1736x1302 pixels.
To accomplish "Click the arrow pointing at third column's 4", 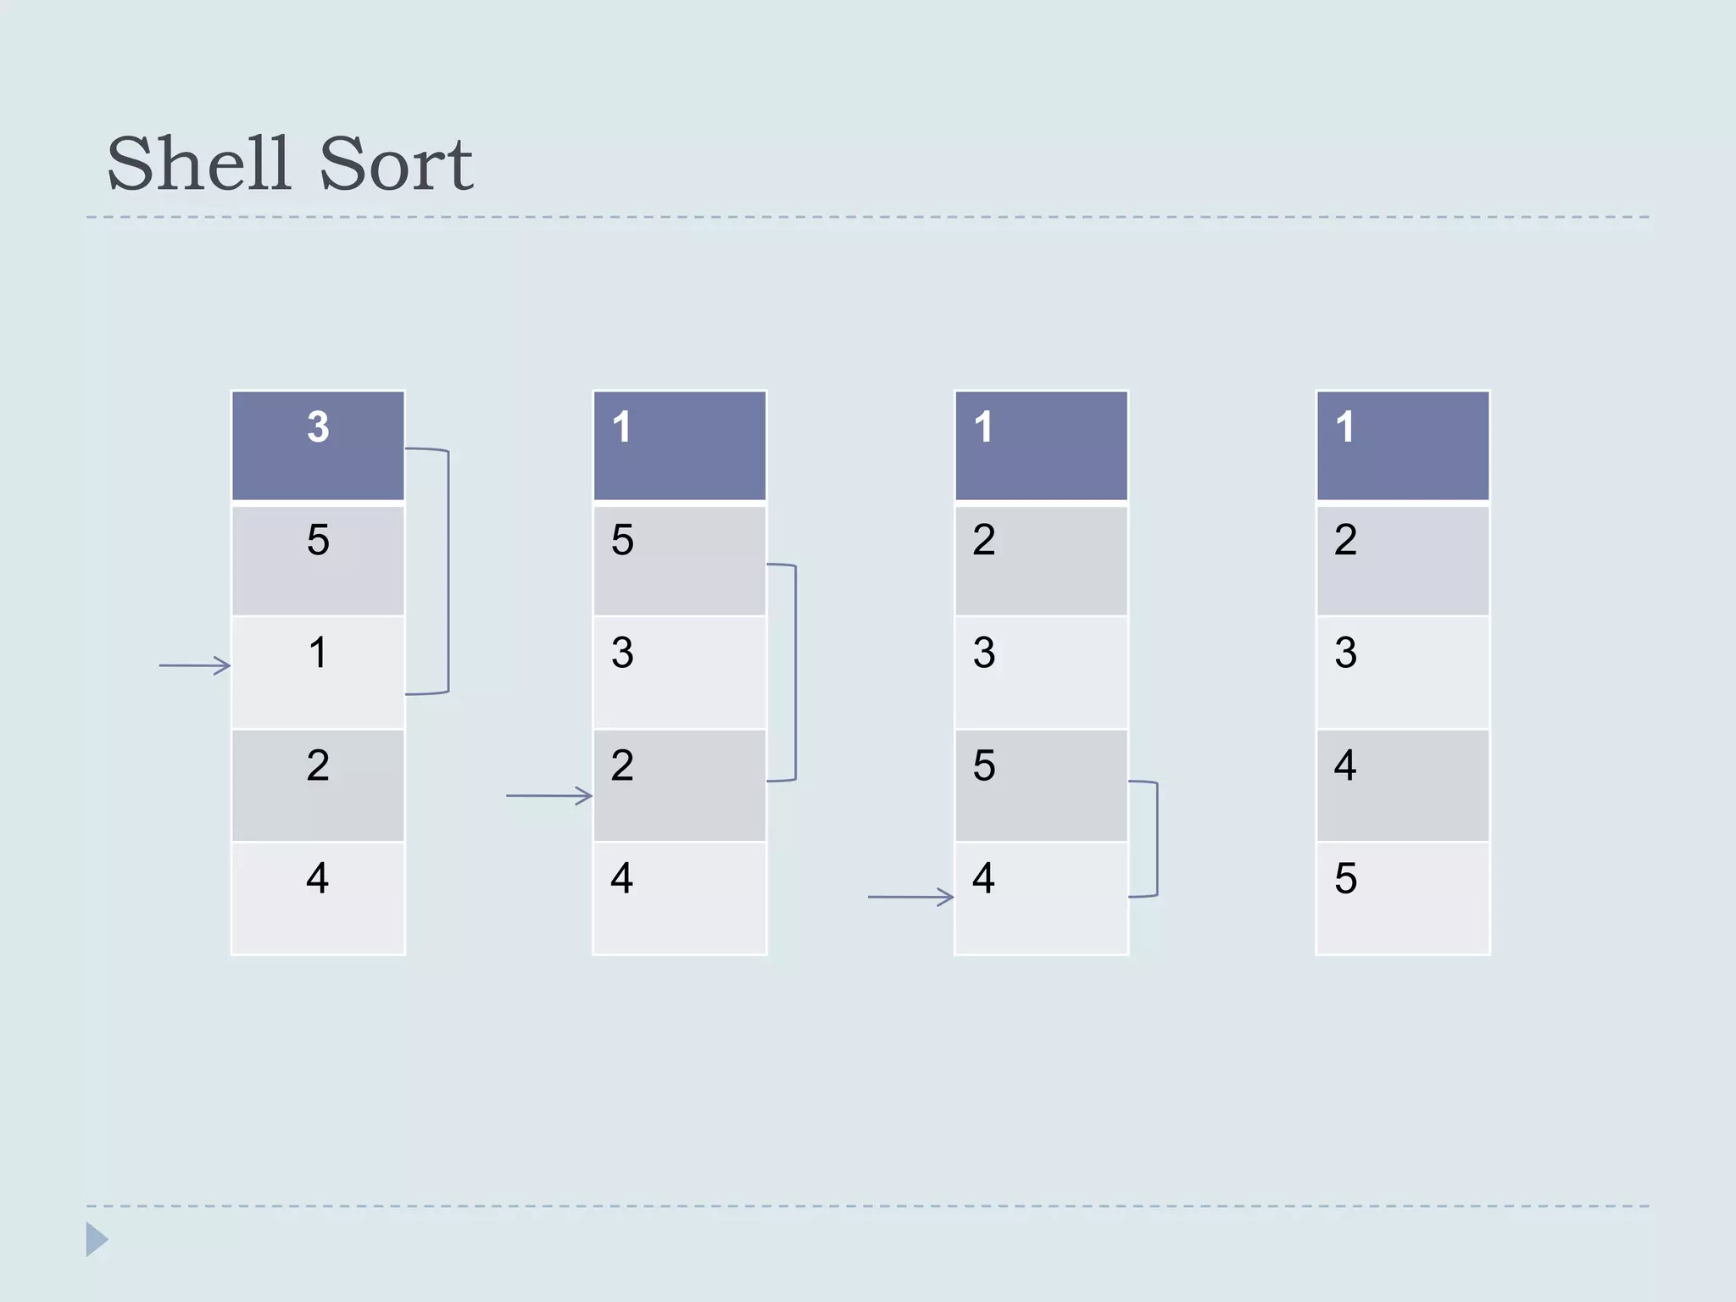I will point(911,897).
